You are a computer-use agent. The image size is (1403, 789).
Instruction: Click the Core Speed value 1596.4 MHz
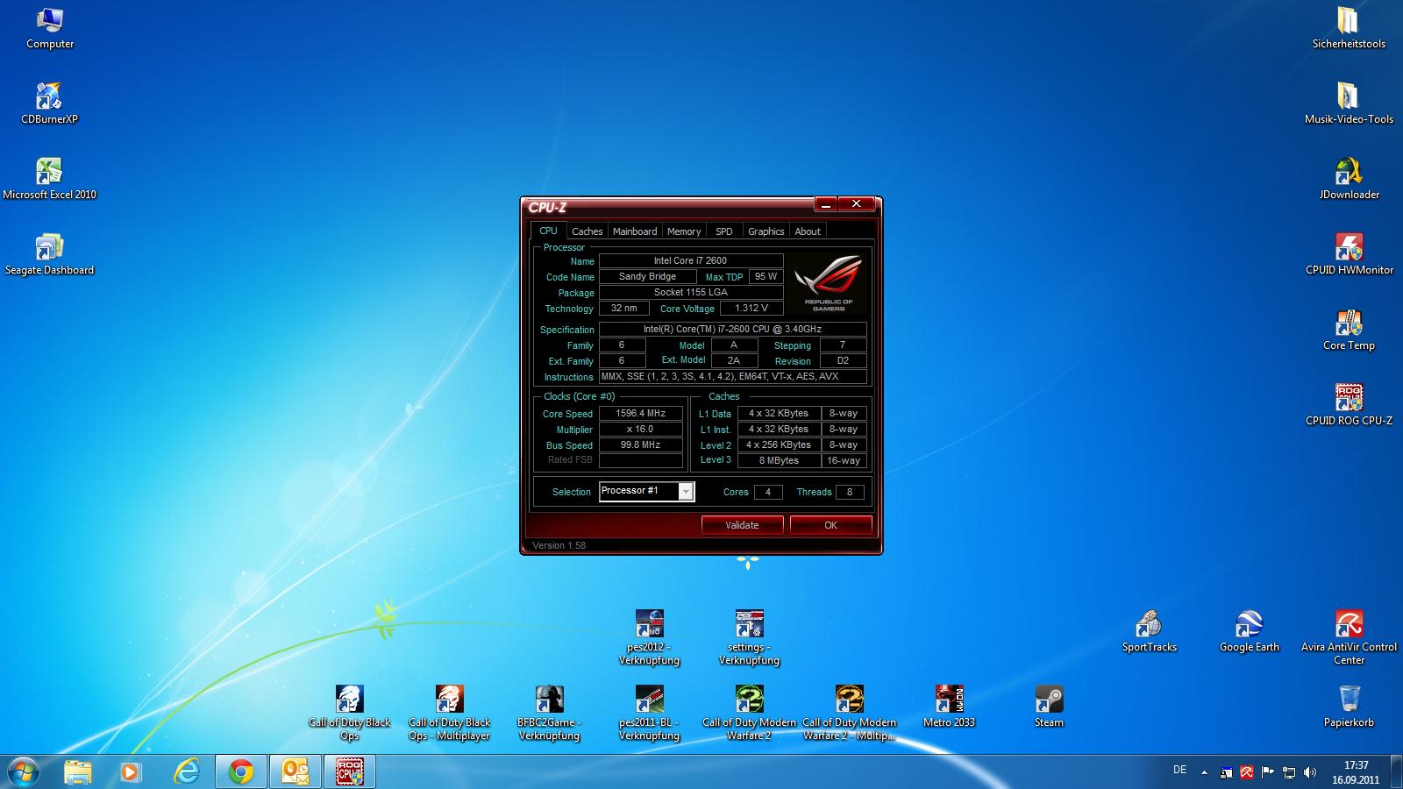click(640, 413)
